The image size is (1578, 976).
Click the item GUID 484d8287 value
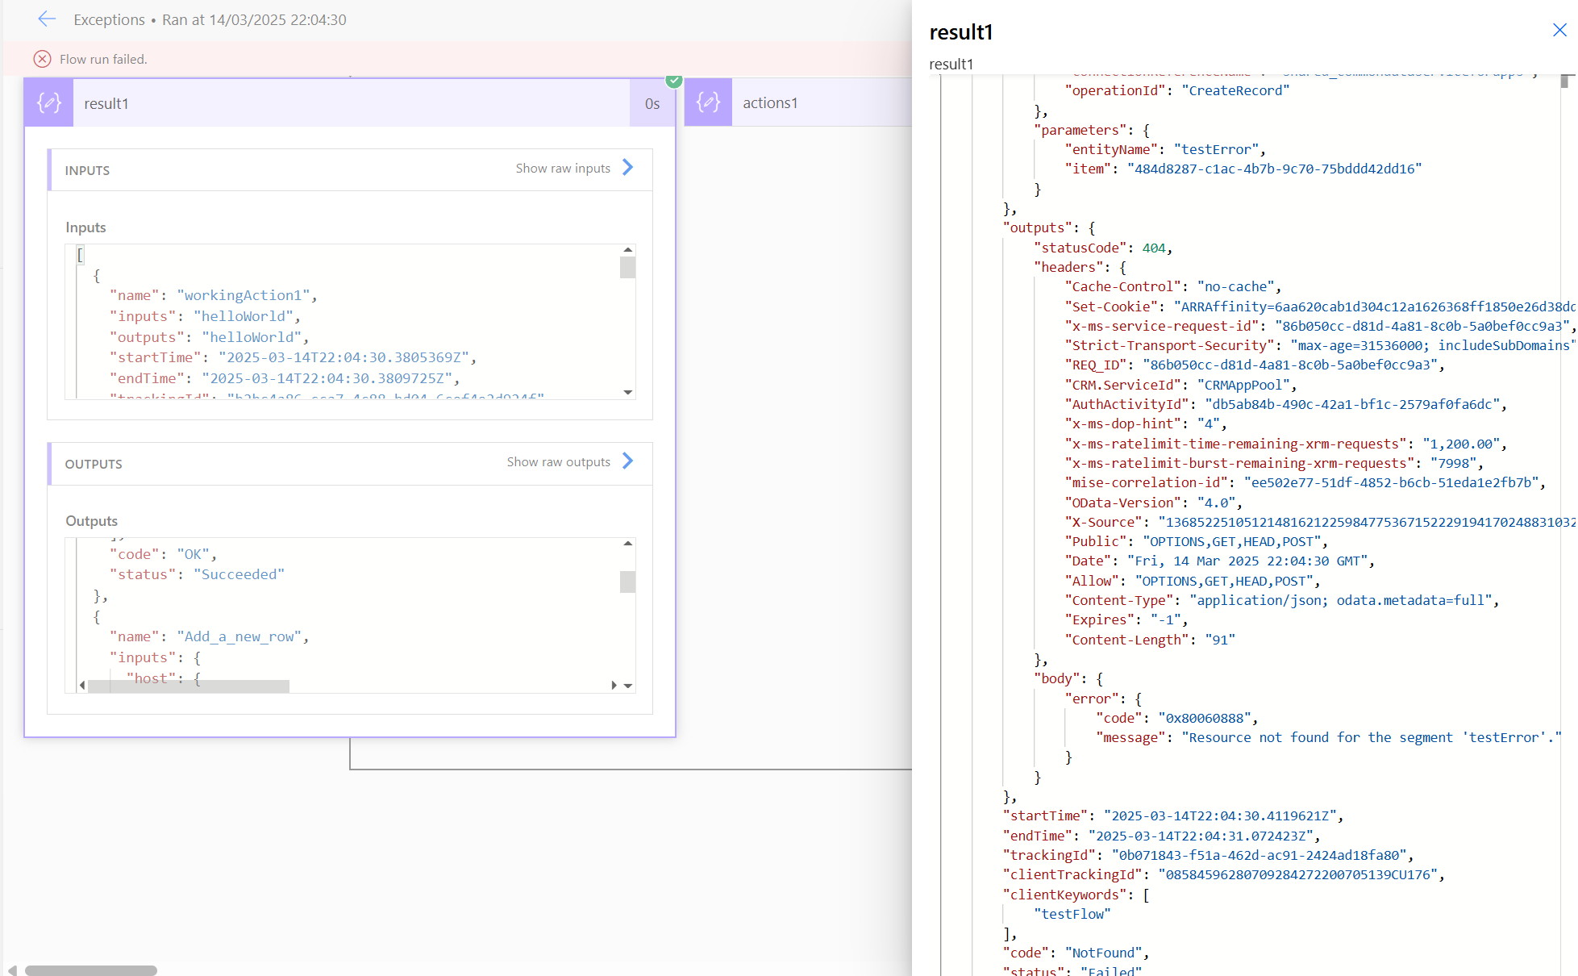point(1274,169)
